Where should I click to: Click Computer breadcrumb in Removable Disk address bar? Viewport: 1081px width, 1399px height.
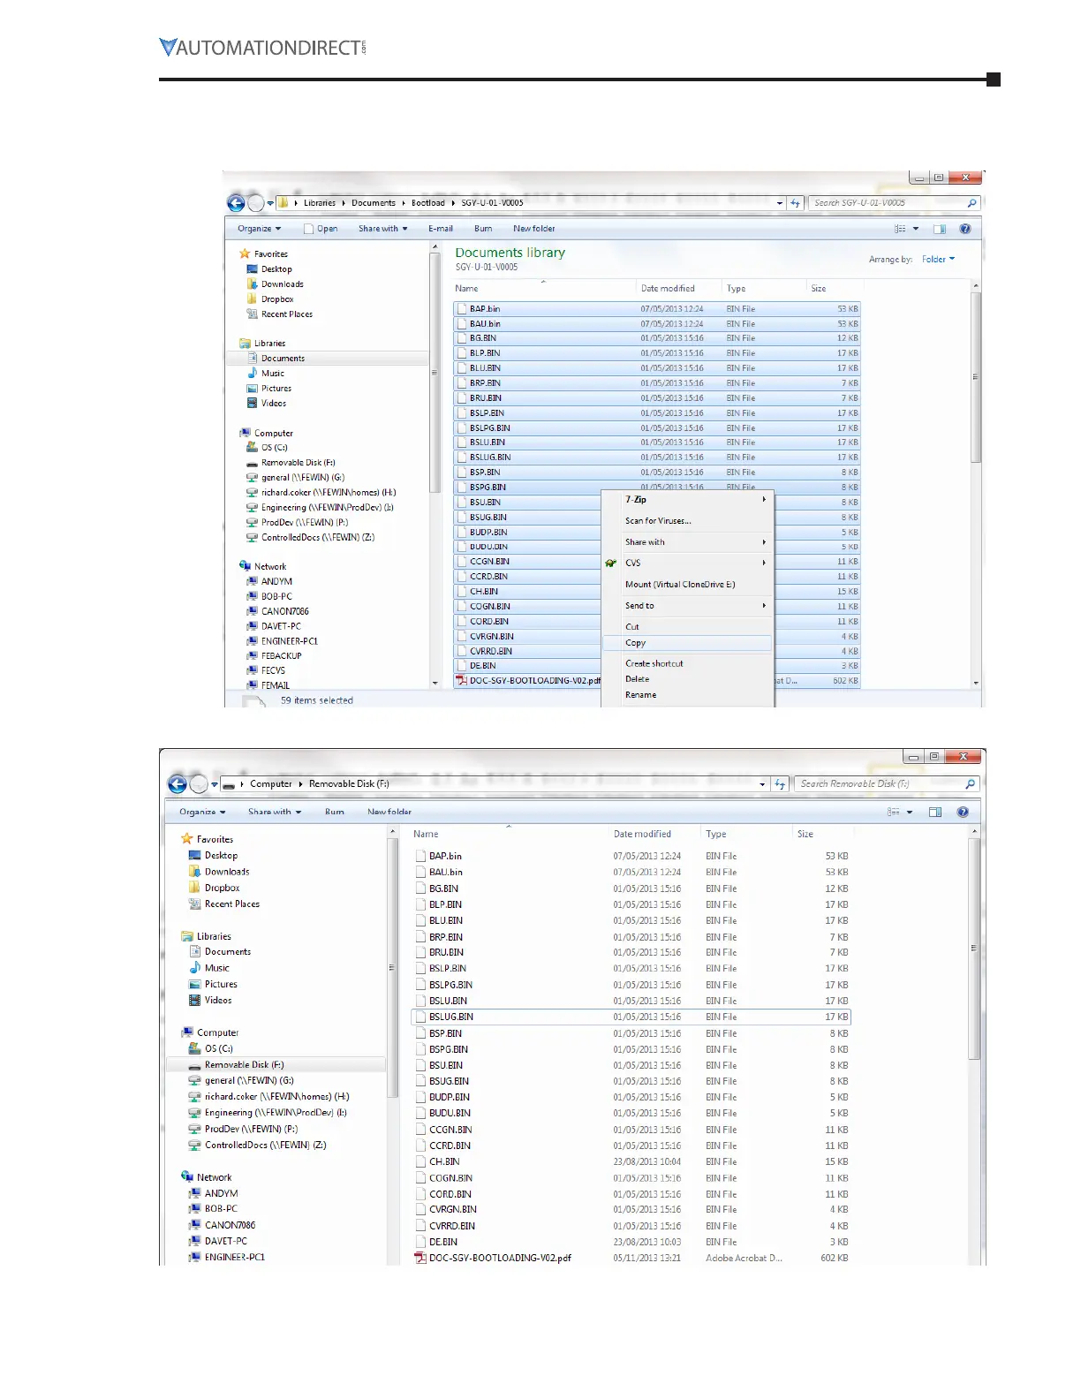click(x=271, y=784)
